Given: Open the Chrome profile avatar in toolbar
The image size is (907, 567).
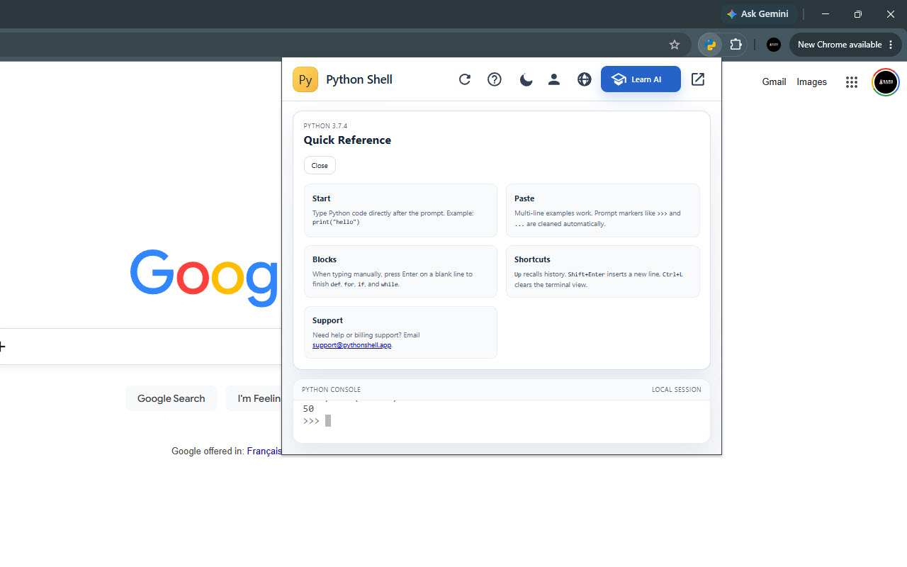Looking at the screenshot, I should (774, 45).
